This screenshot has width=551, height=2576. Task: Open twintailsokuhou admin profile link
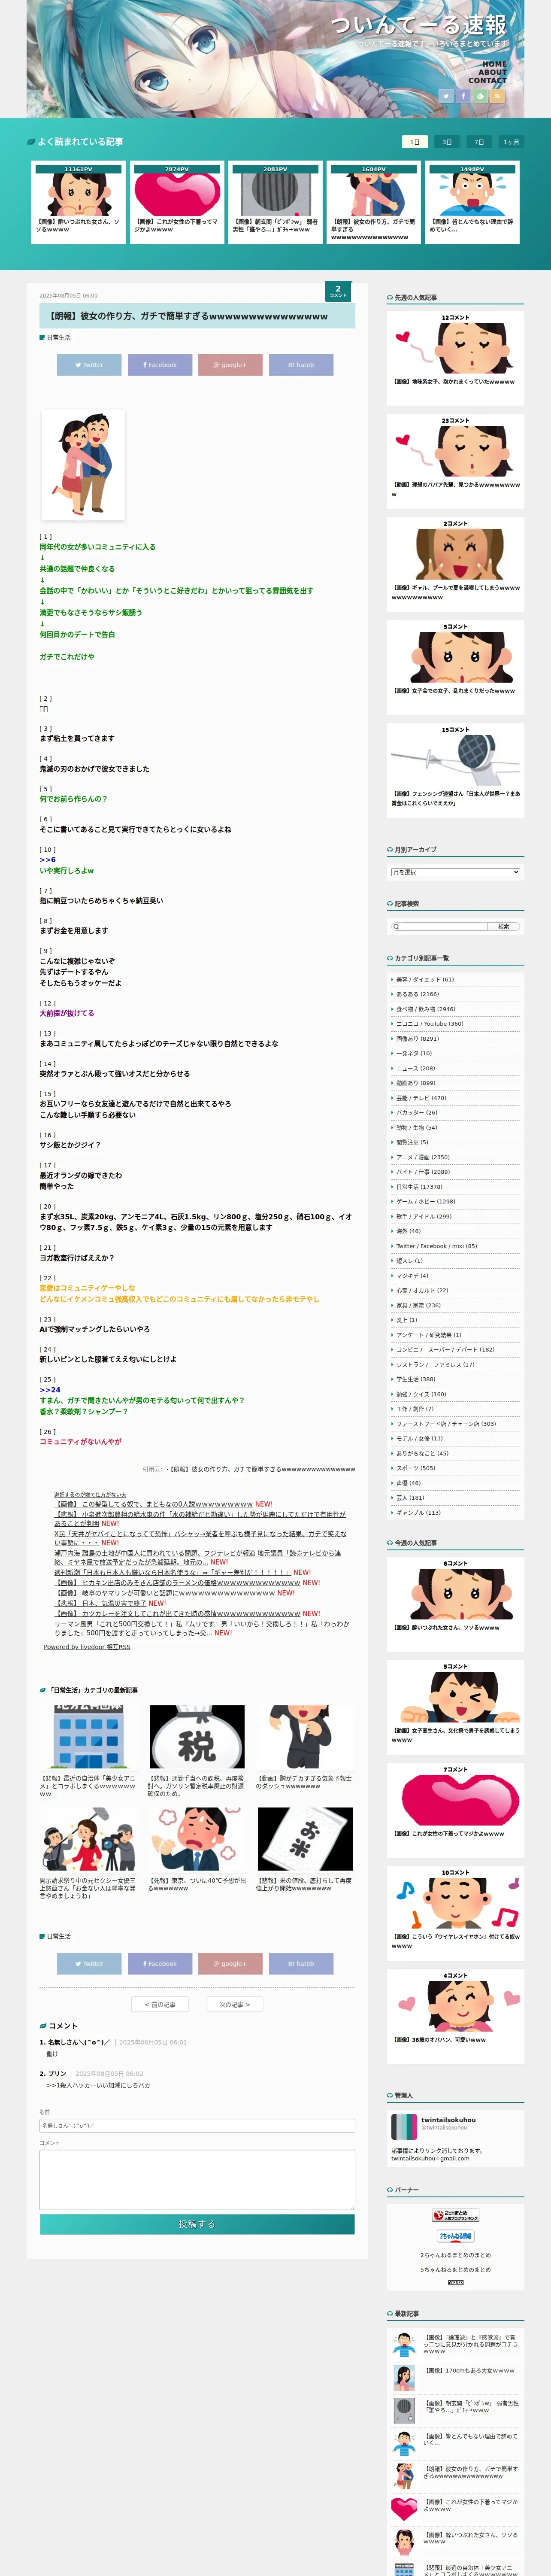pos(448,2119)
